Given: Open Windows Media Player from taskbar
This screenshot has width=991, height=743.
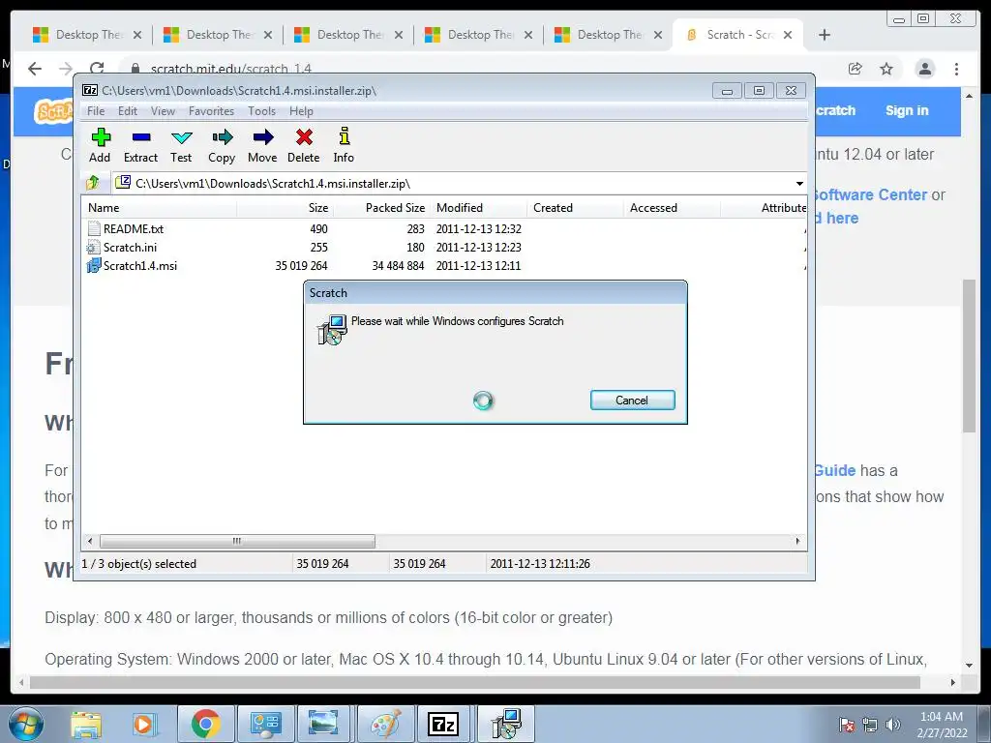Looking at the screenshot, I should click(143, 724).
